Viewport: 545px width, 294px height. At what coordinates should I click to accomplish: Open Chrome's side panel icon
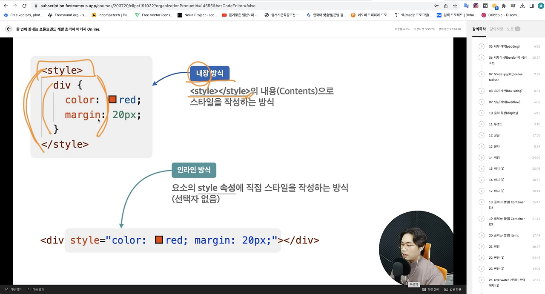[x=531, y=6]
